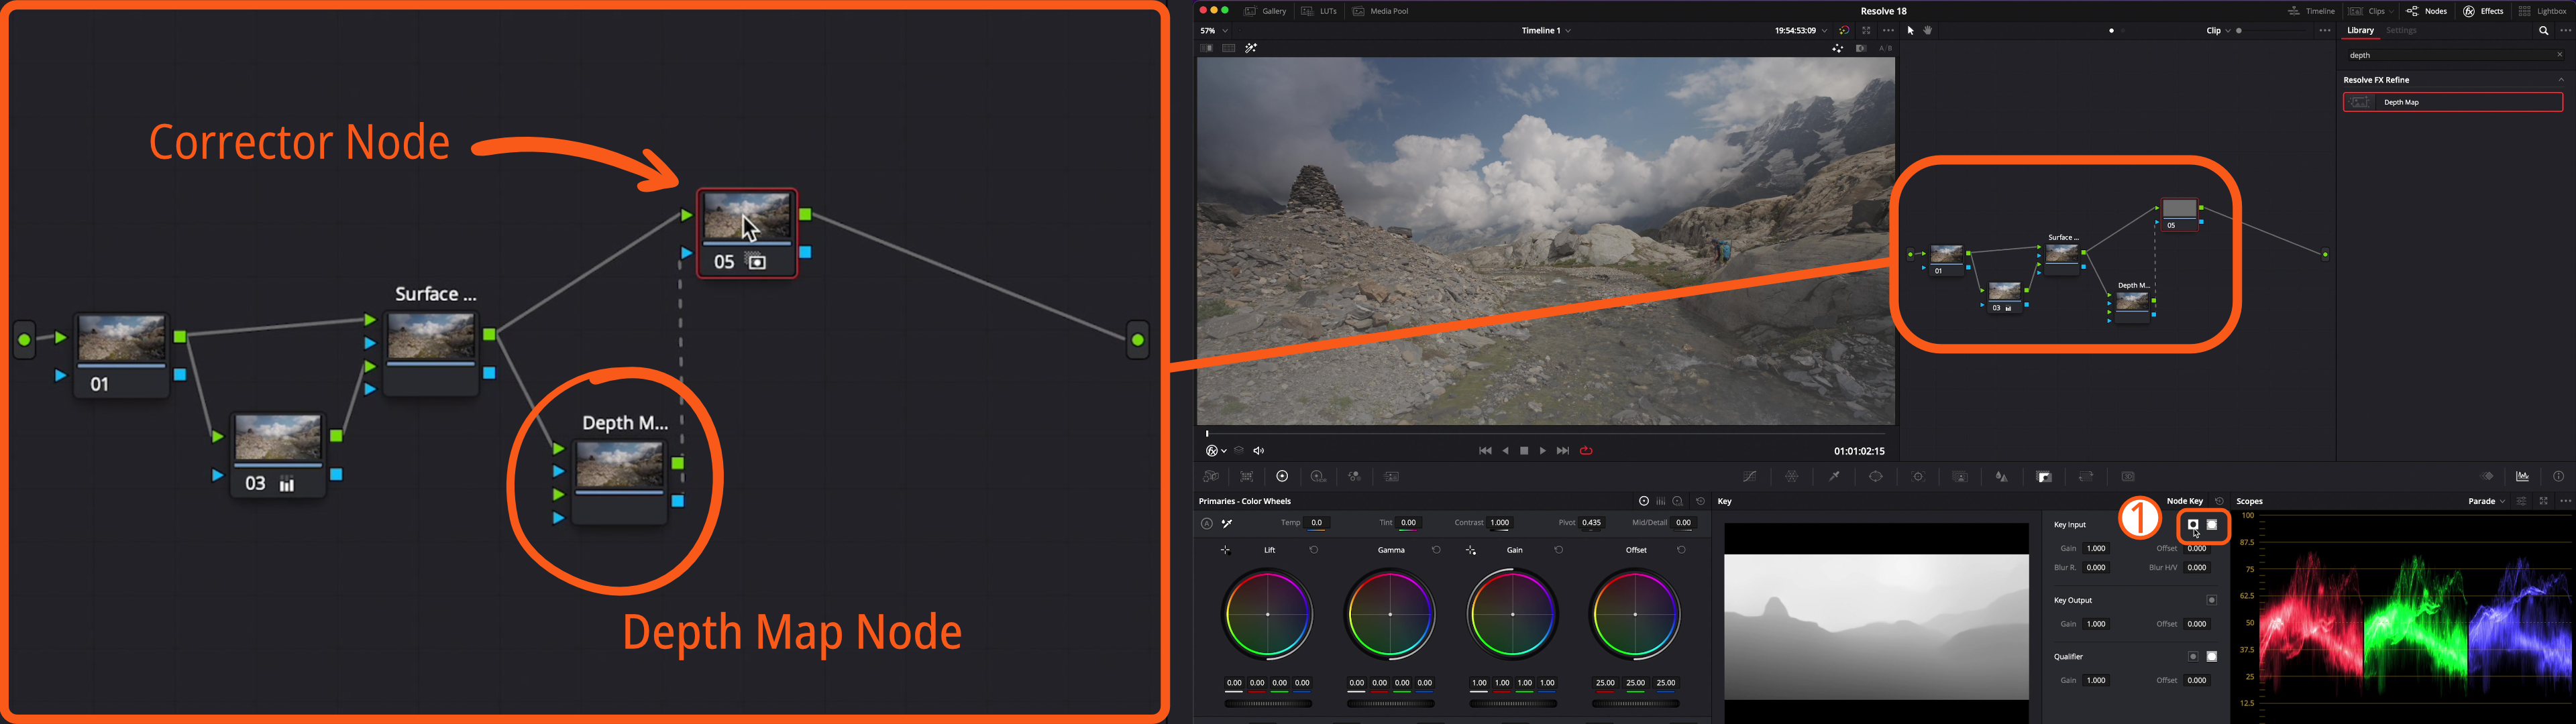Open the timecode 19:54:53:09 dropdown
The width and height of the screenshot is (2576, 724).
pyautogui.click(x=1801, y=31)
